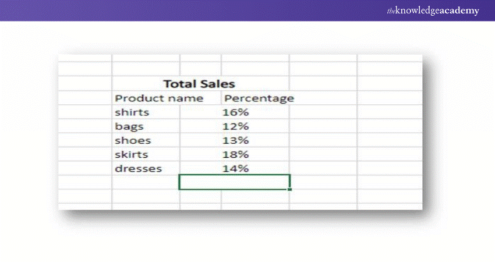
Task: Select the "Total Sales" title cell
Action: click(199, 84)
